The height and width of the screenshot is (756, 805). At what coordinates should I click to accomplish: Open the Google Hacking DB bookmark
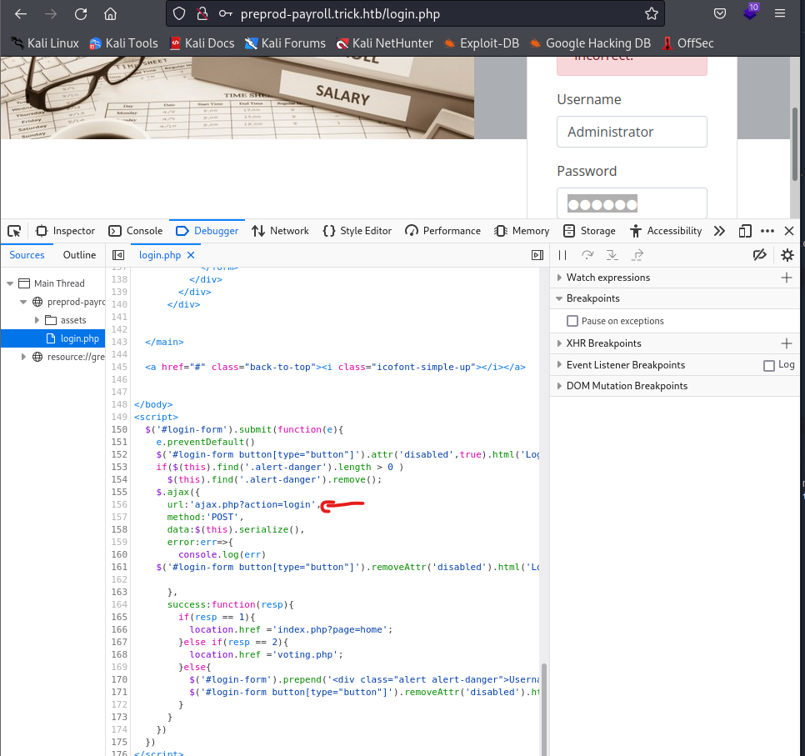click(x=589, y=43)
